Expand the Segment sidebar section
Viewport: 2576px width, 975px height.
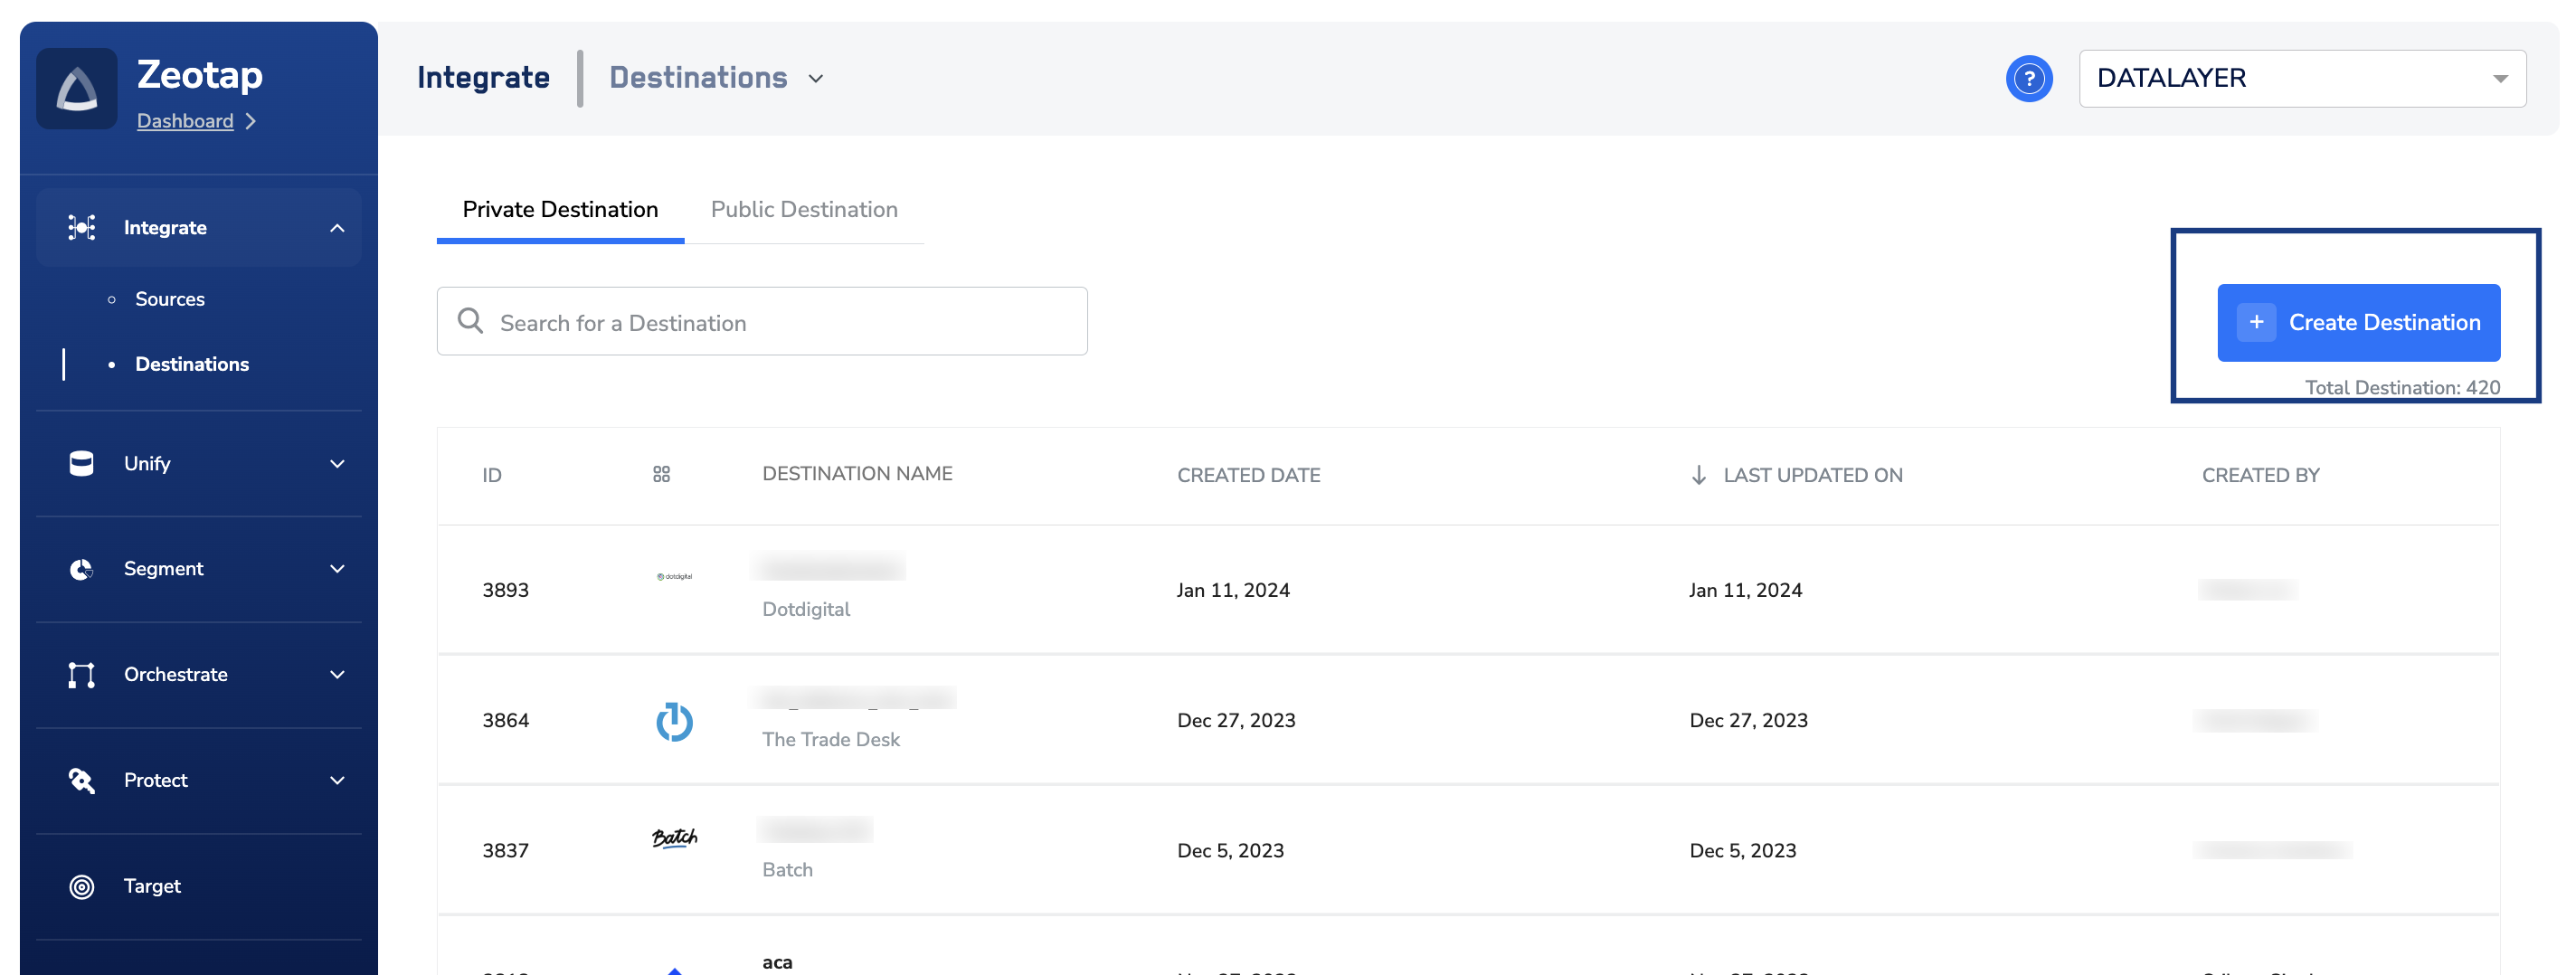[x=337, y=569]
